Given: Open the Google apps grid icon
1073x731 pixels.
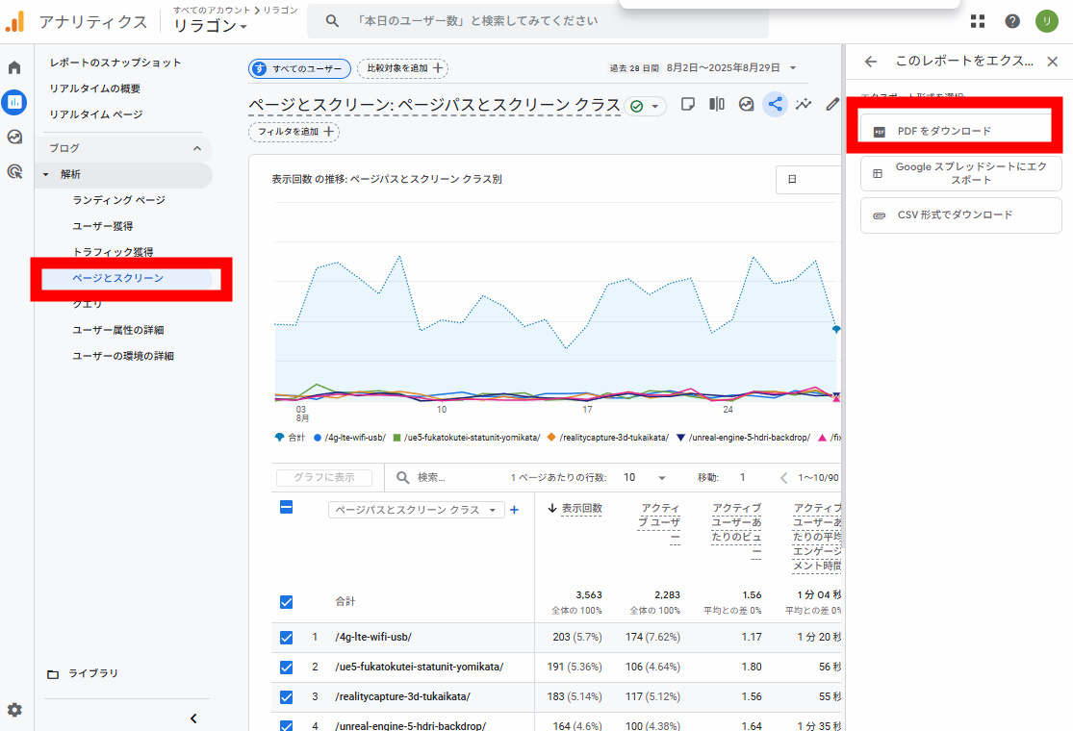Looking at the screenshot, I should [978, 21].
